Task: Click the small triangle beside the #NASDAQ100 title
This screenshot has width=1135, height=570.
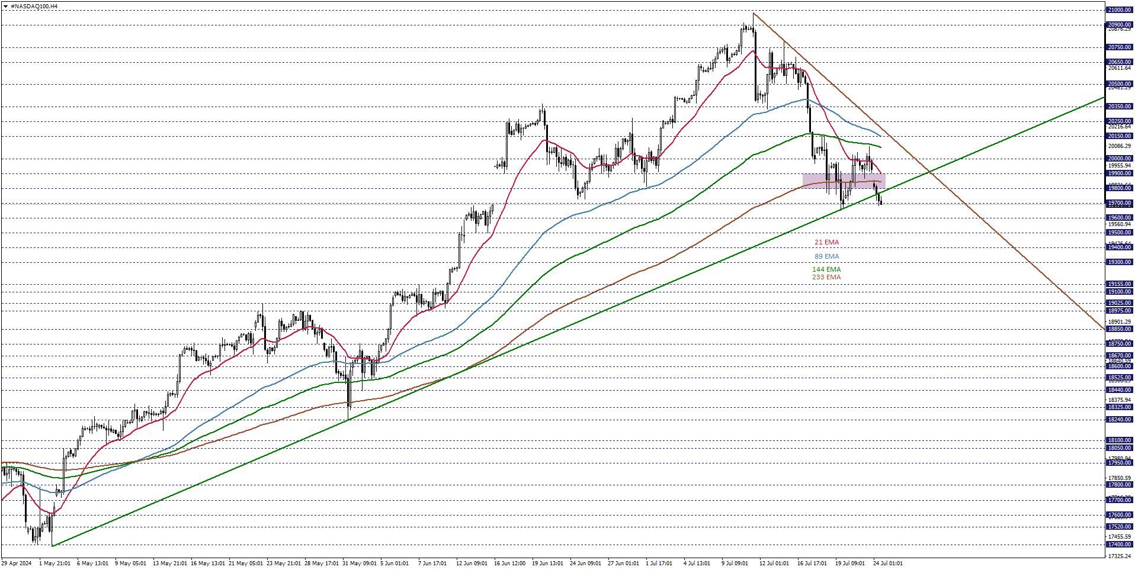Action: (5, 6)
